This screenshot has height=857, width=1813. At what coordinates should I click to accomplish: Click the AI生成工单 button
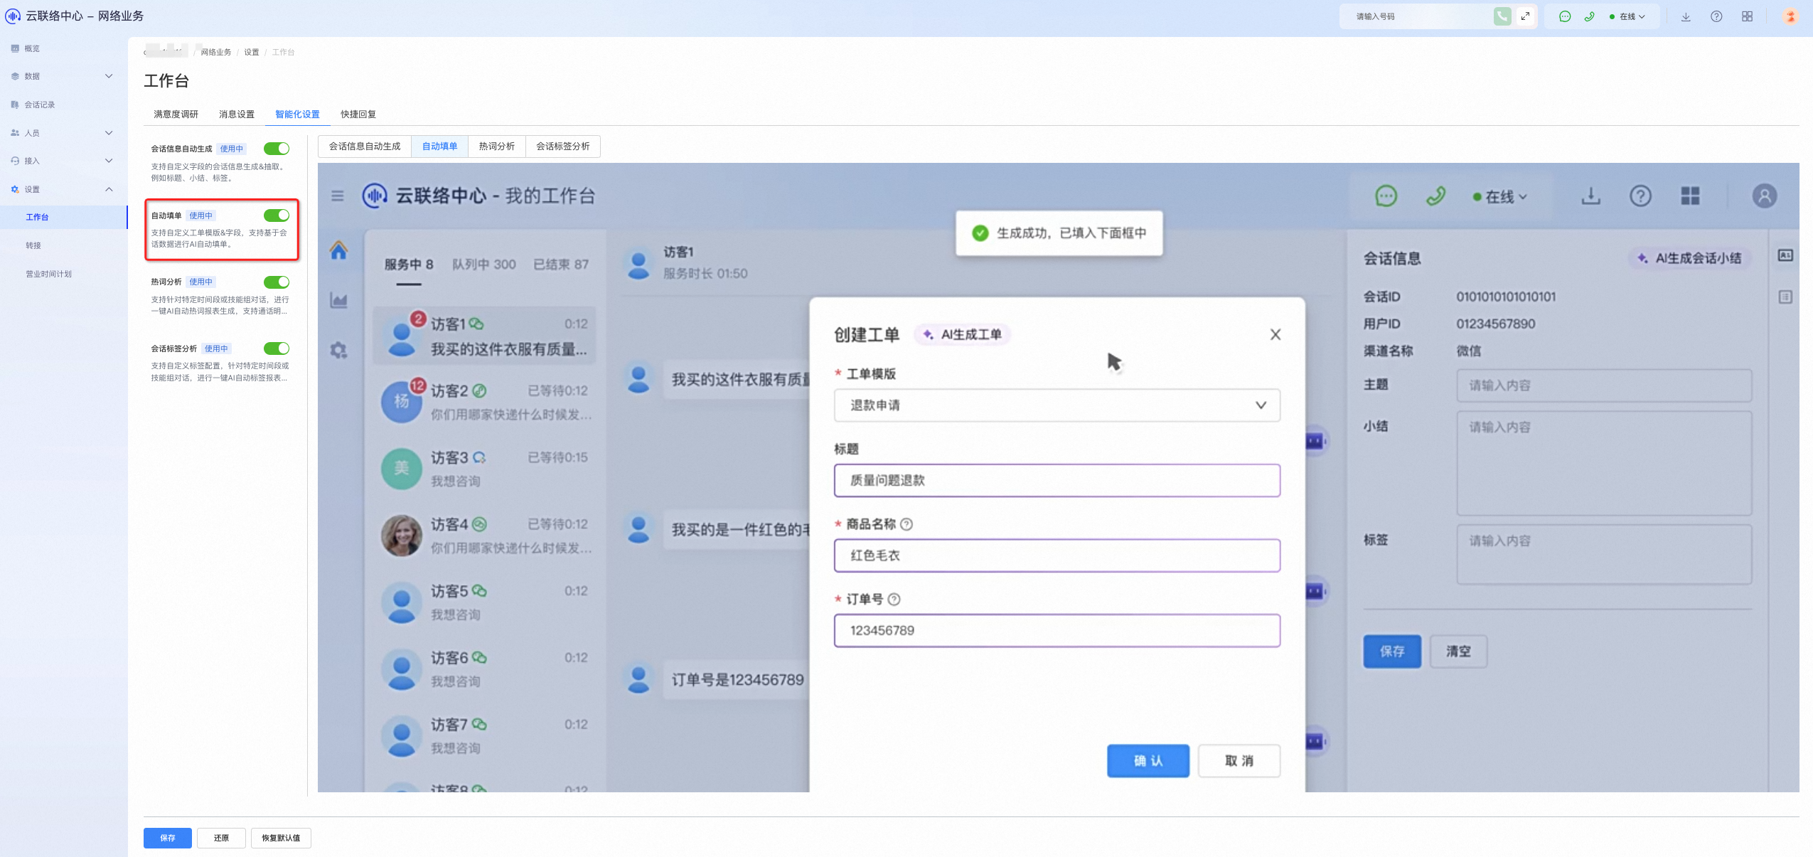962,334
